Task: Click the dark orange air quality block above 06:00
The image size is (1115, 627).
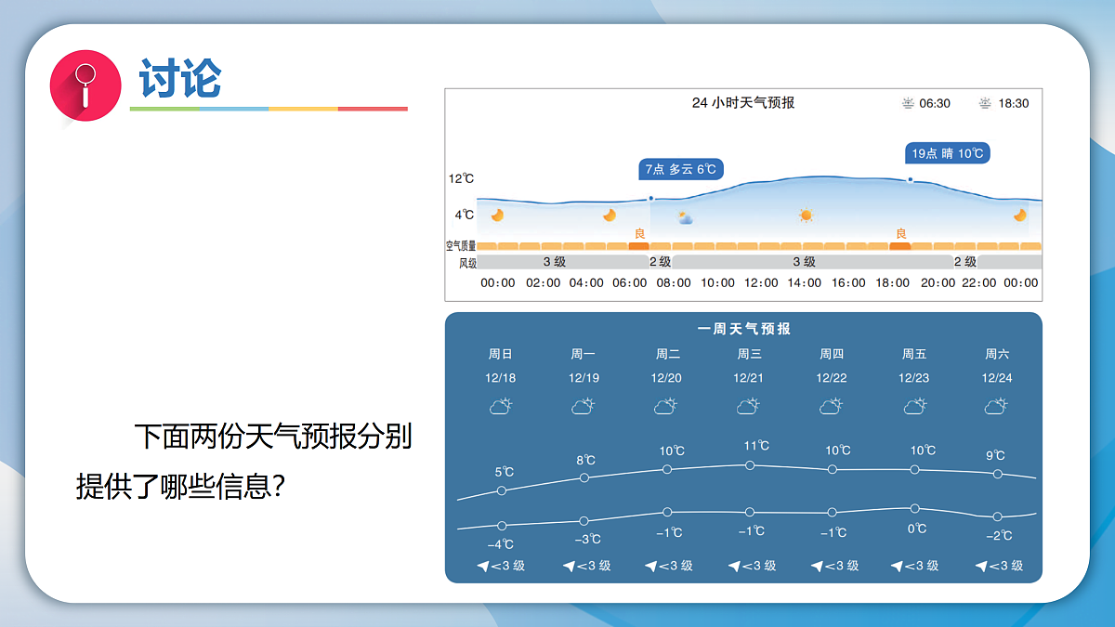Action: pos(638,246)
